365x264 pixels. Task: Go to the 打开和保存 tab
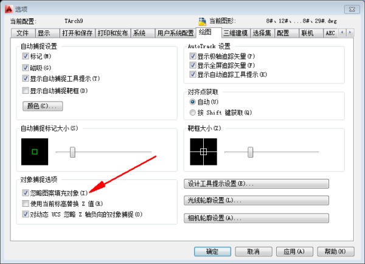tap(78, 33)
